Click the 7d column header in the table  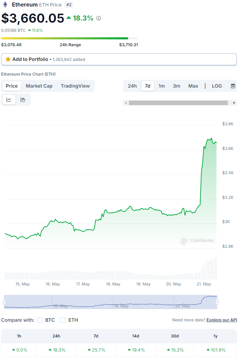click(96, 336)
